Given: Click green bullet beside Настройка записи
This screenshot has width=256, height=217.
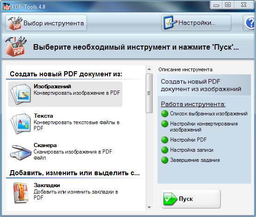Looking at the screenshot, I should [165, 150].
